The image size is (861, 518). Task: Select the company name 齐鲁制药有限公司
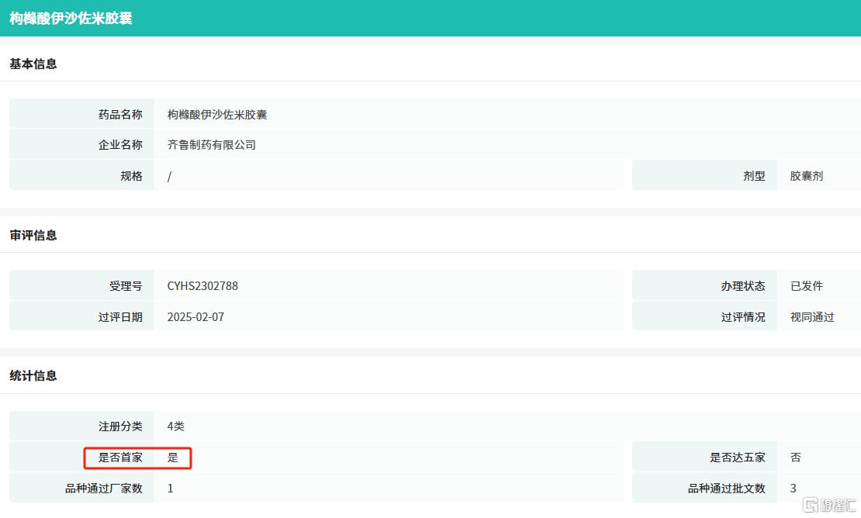[x=212, y=145]
